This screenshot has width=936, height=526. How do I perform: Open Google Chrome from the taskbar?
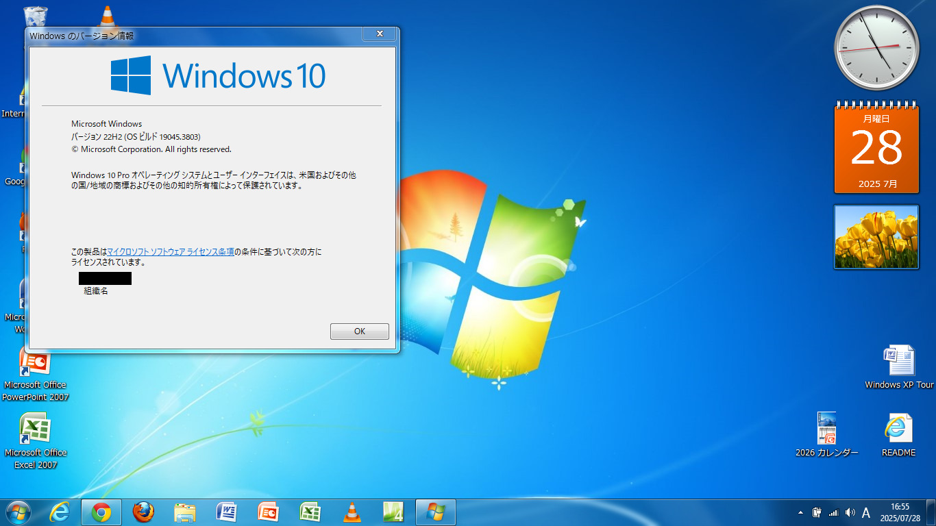tap(101, 512)
